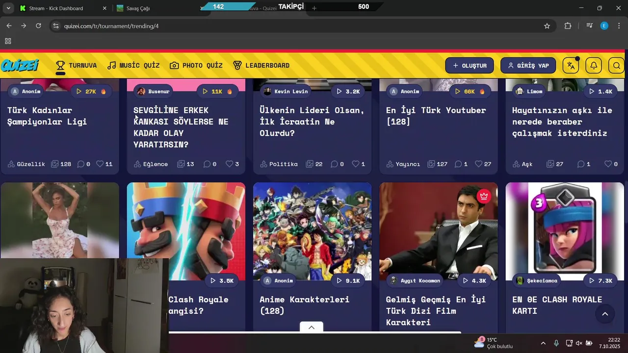628x353 pixels.
Task: Open the Turnuva menu
Action: click(x=76, y=65)
